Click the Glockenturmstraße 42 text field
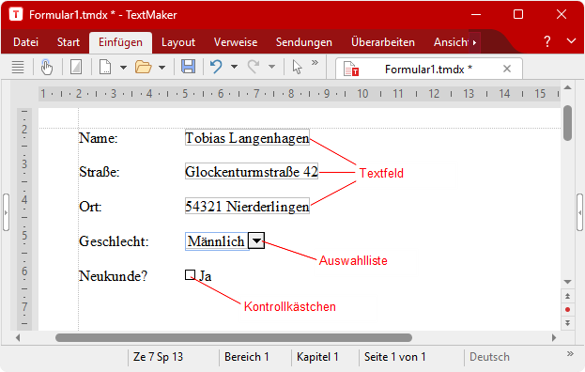The width and height of the screenshot is (585, 372). coord(252,172)
